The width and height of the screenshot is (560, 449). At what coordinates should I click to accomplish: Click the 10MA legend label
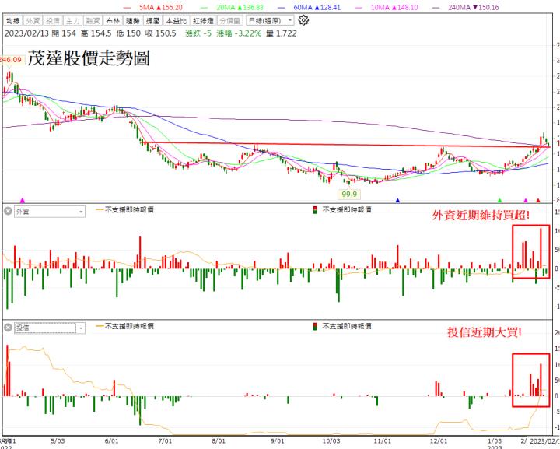[x=394, y=7]
